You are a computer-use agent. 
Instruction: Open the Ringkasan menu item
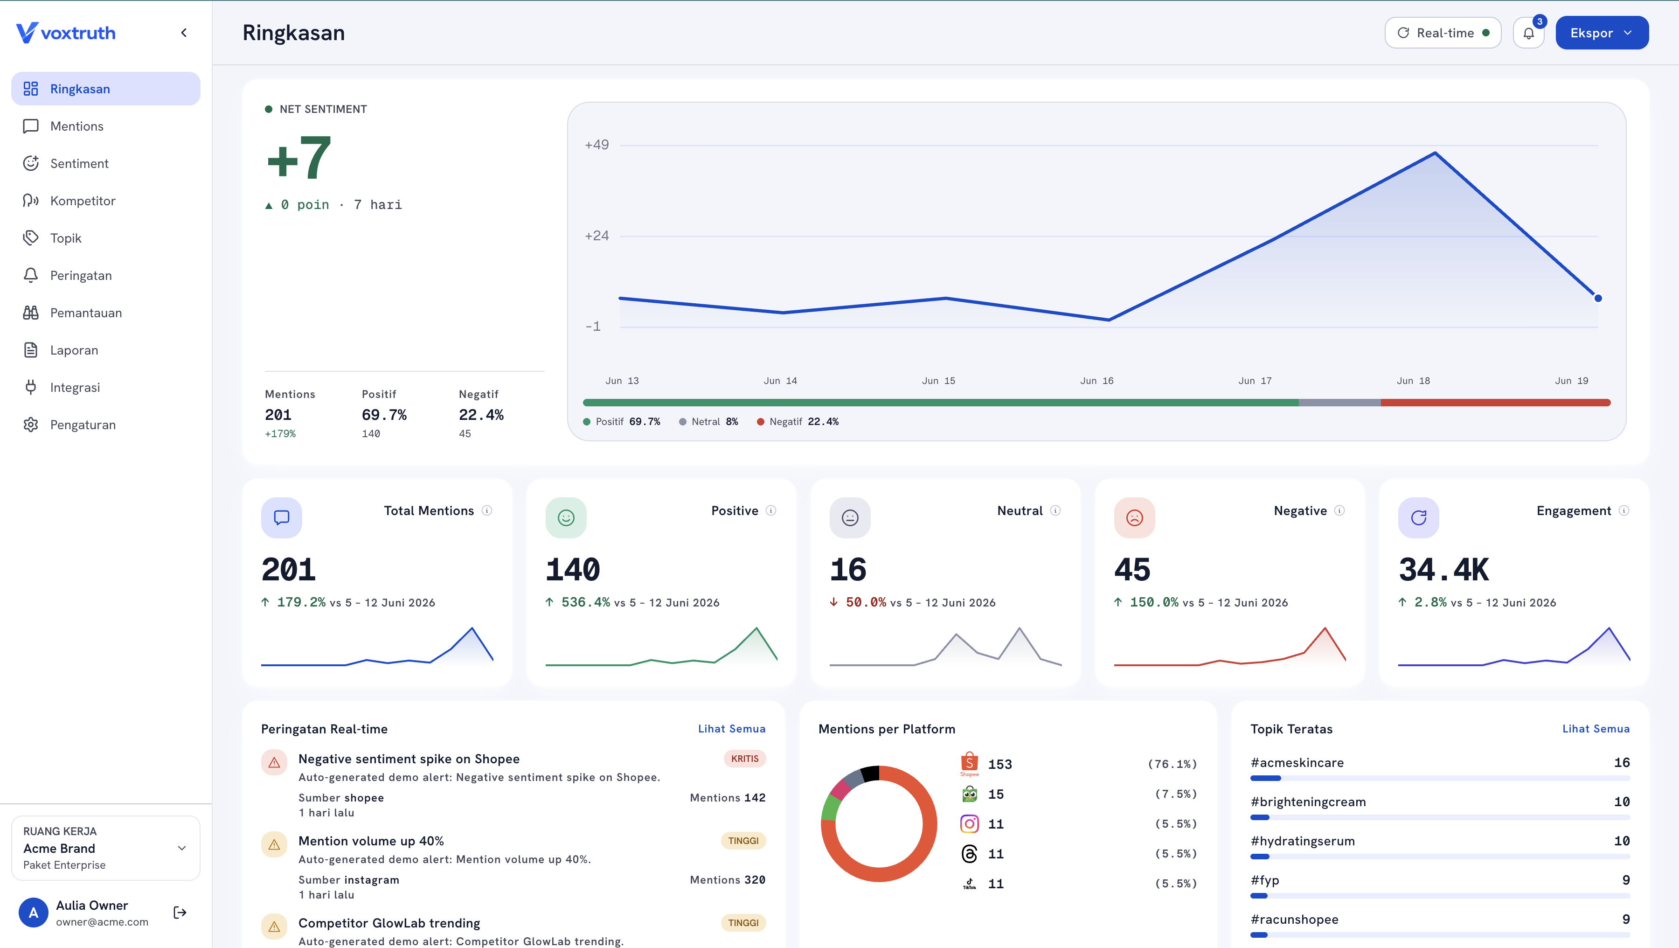tap(105, 89)
